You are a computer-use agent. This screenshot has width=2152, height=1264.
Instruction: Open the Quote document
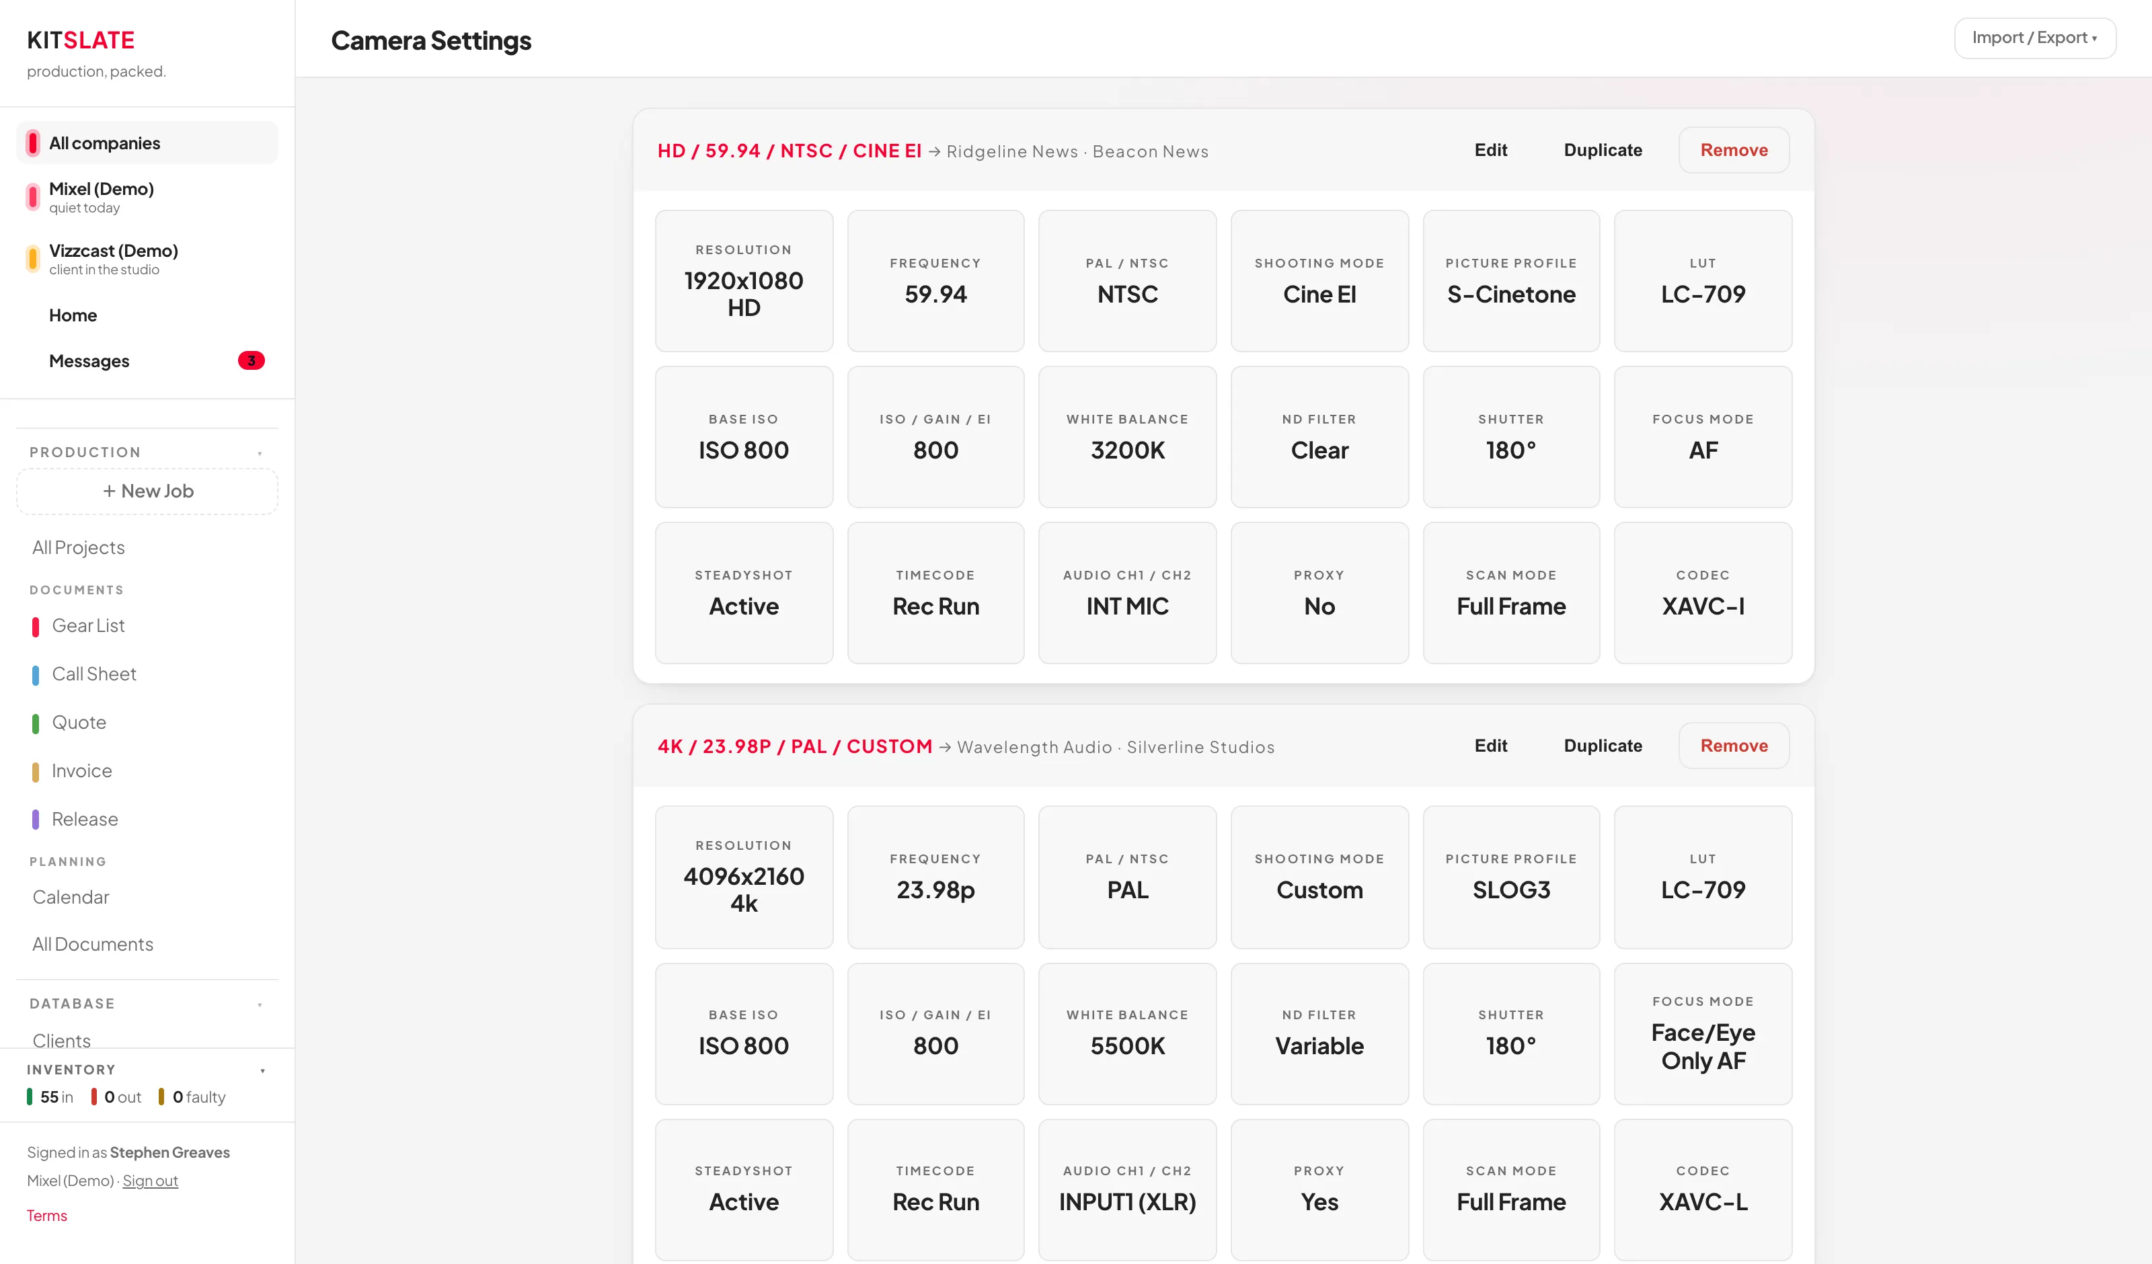tap(79, 723)
